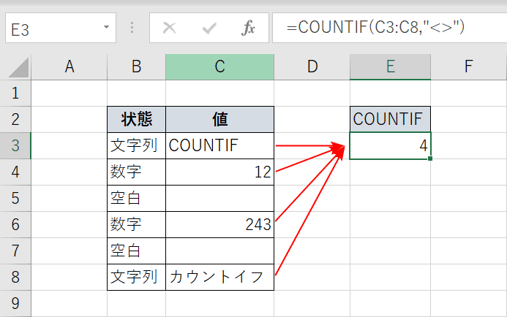Select cell containing 243
The height and width of the screenshot is (317, 507).
point(219,225)
